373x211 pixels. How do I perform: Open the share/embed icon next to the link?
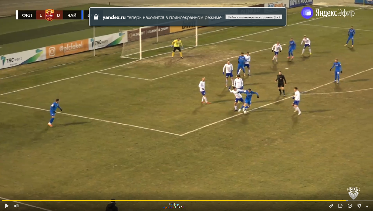(340, 206)
